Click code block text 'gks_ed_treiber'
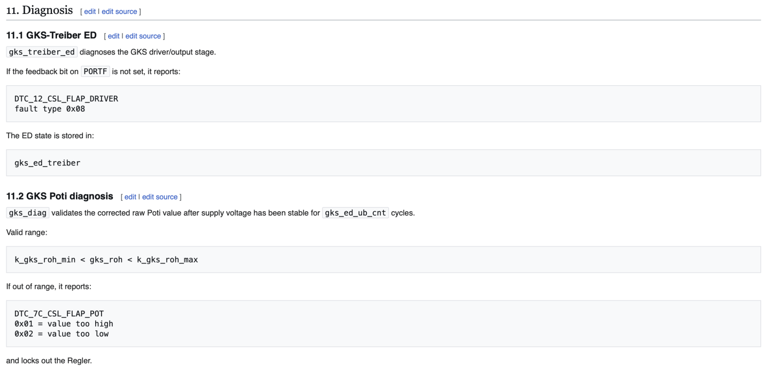Image resolution: width=770 pixels, height=373 pixels. click(48, 163)
